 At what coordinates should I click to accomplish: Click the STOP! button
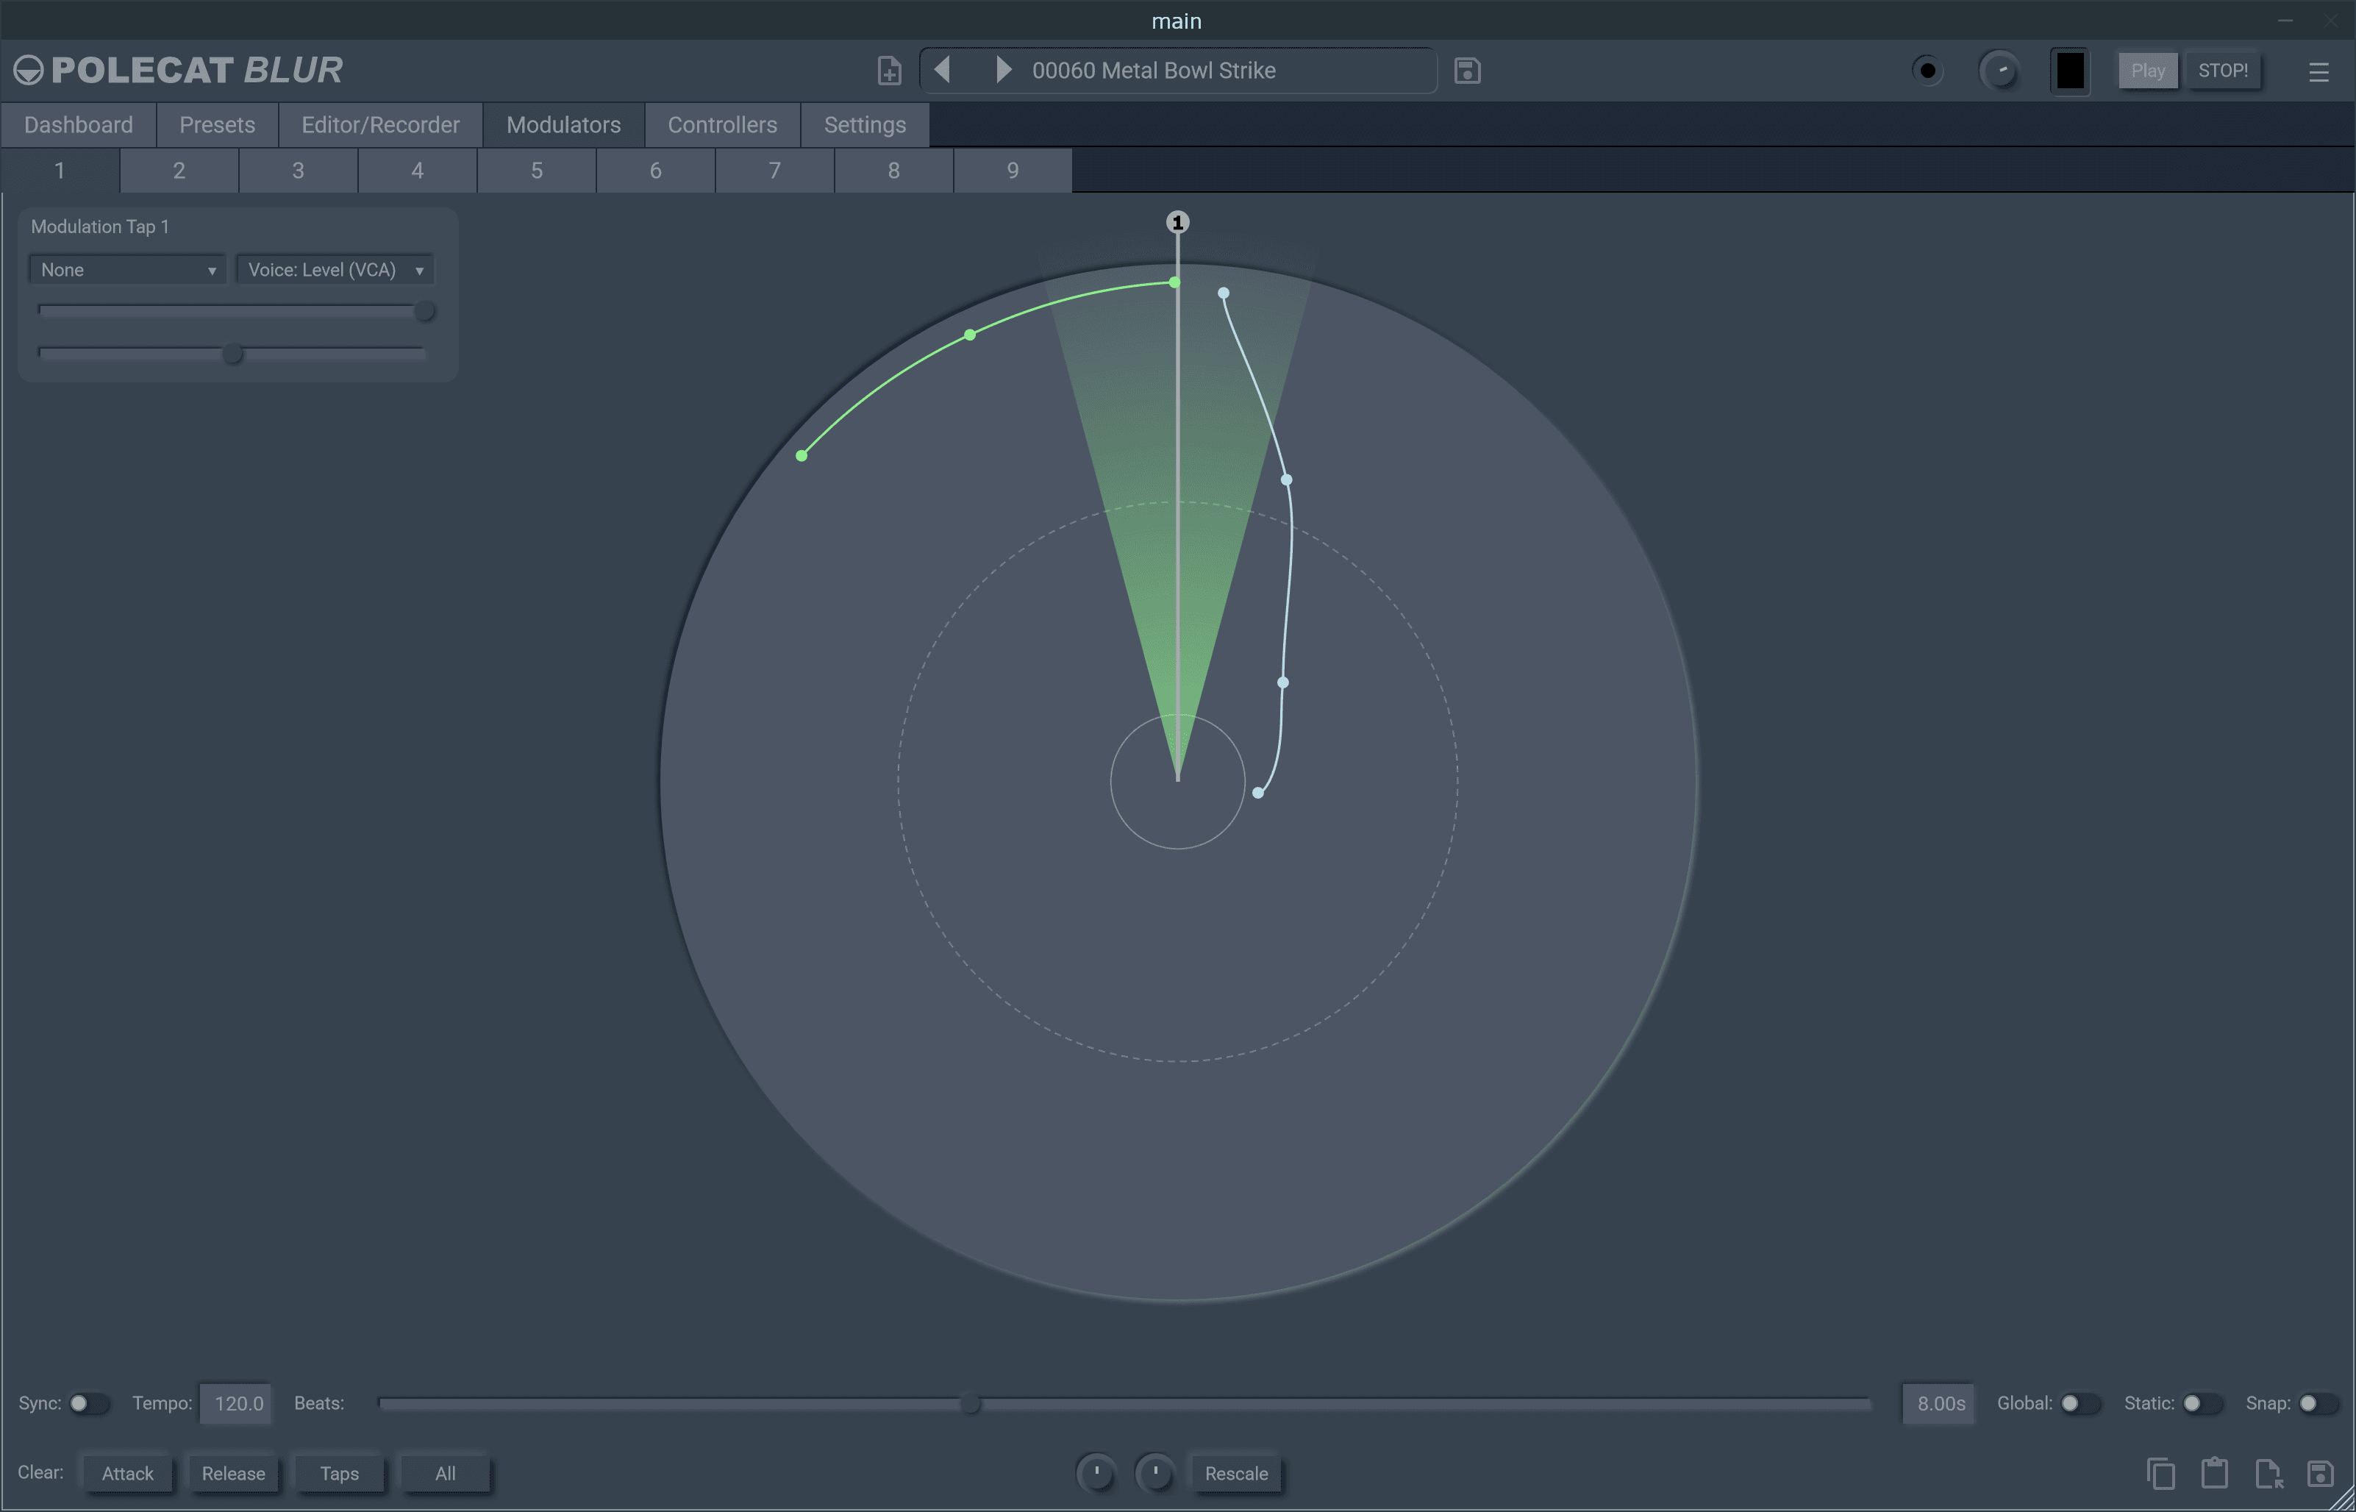pos(2222,71)
